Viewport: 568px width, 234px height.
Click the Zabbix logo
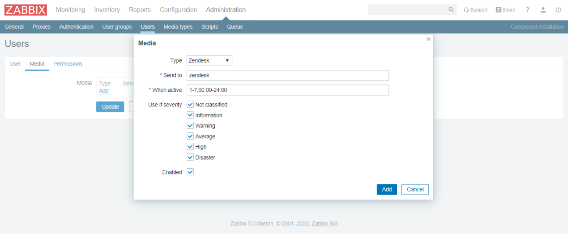pyautogui.click(x=26, y=10)
